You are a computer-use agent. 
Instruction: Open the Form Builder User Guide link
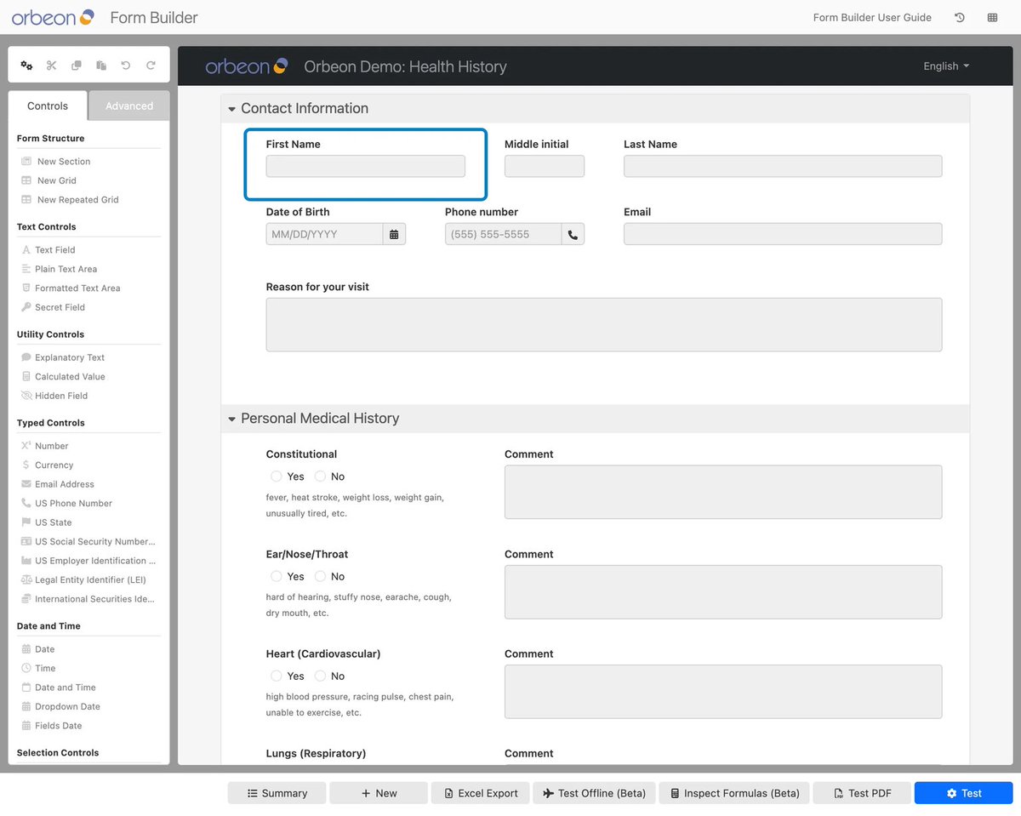coord(872,17)
